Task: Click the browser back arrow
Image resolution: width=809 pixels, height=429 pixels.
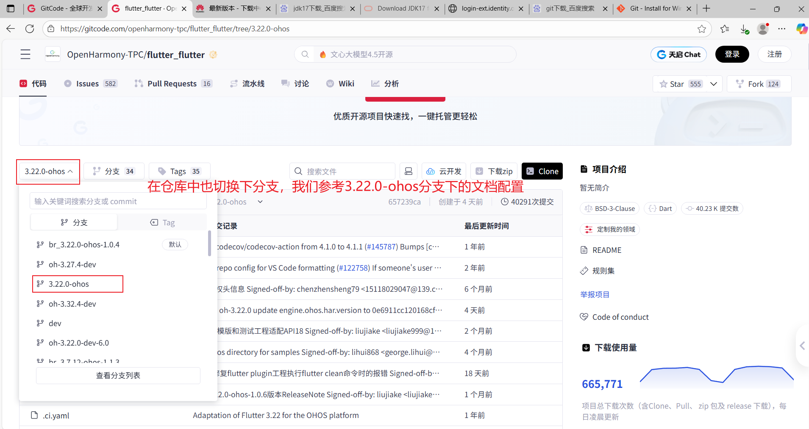Action: 11,28
